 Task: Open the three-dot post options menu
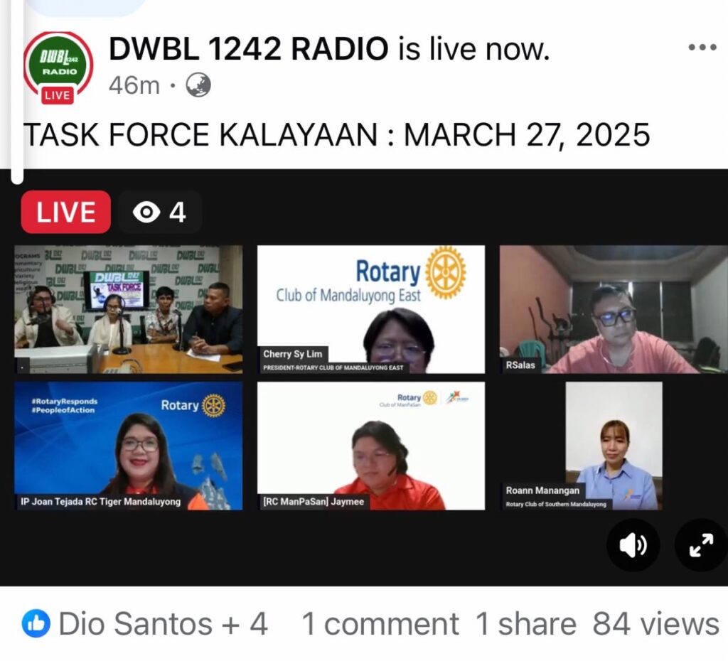coord(702,48)
